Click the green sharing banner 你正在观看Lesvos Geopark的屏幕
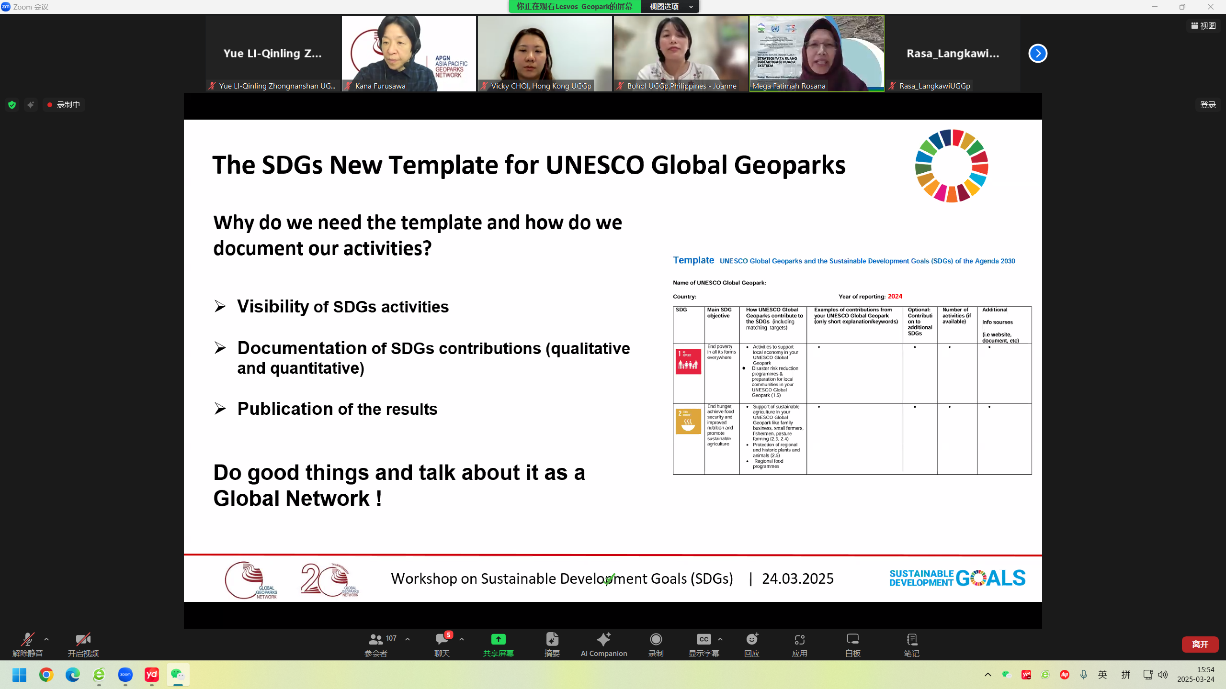The image size is (1226, 689). click(x=575, y=6)
